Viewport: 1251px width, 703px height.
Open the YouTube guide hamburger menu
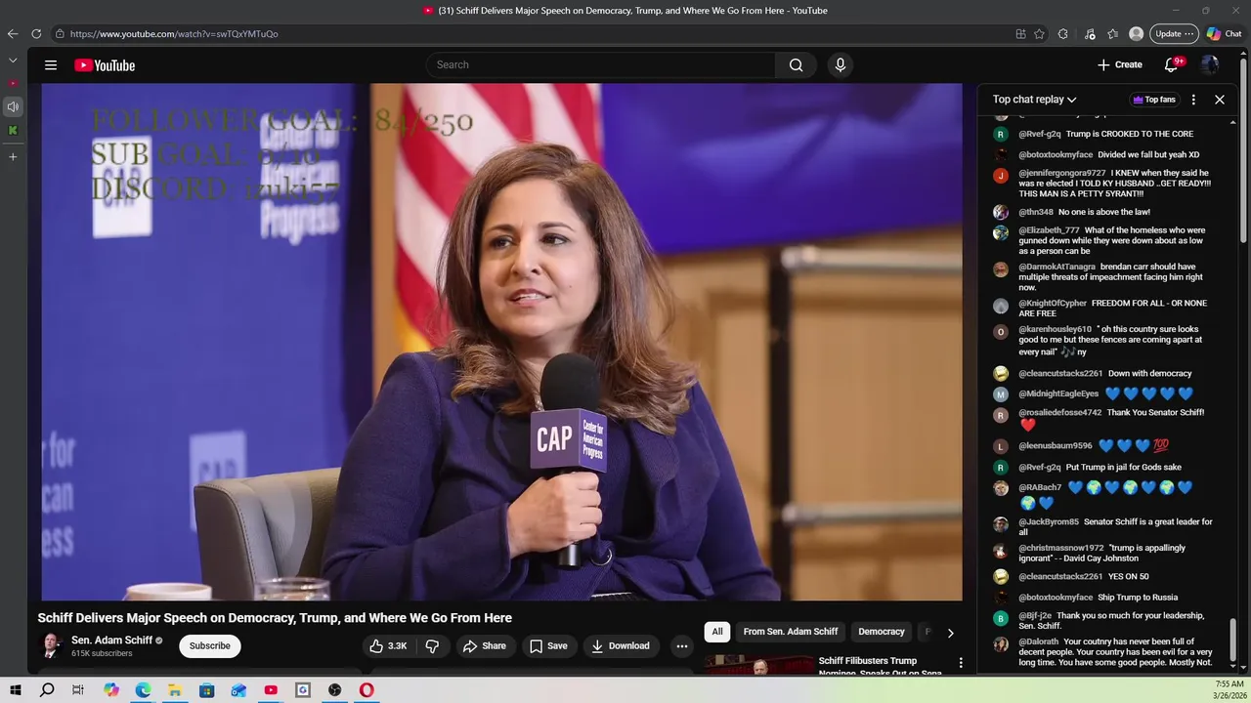51,65
